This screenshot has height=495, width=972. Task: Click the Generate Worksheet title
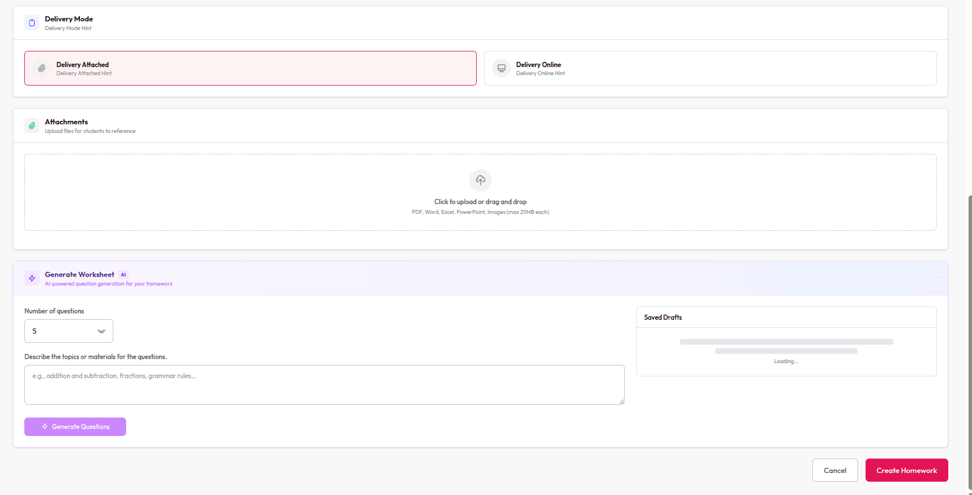(80, 275)
